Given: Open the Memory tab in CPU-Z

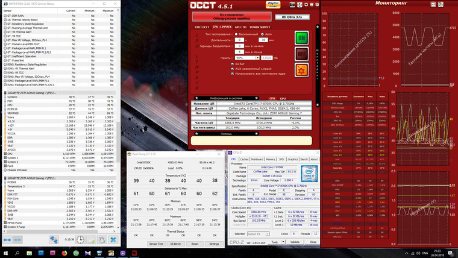Looking at the screenshot, I should pyautogui.click(x=271, y=159).
